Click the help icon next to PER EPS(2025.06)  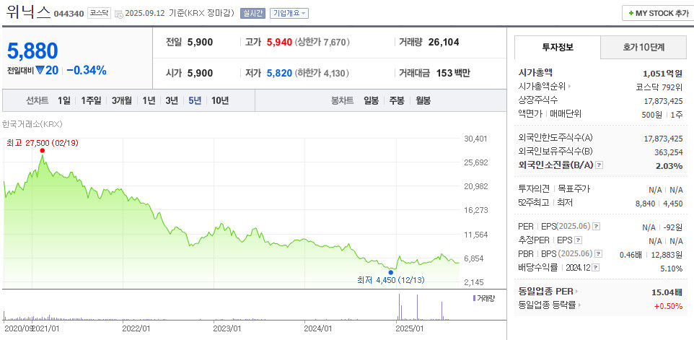596,226
